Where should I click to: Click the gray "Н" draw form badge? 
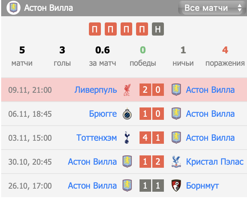click(157, 29)
